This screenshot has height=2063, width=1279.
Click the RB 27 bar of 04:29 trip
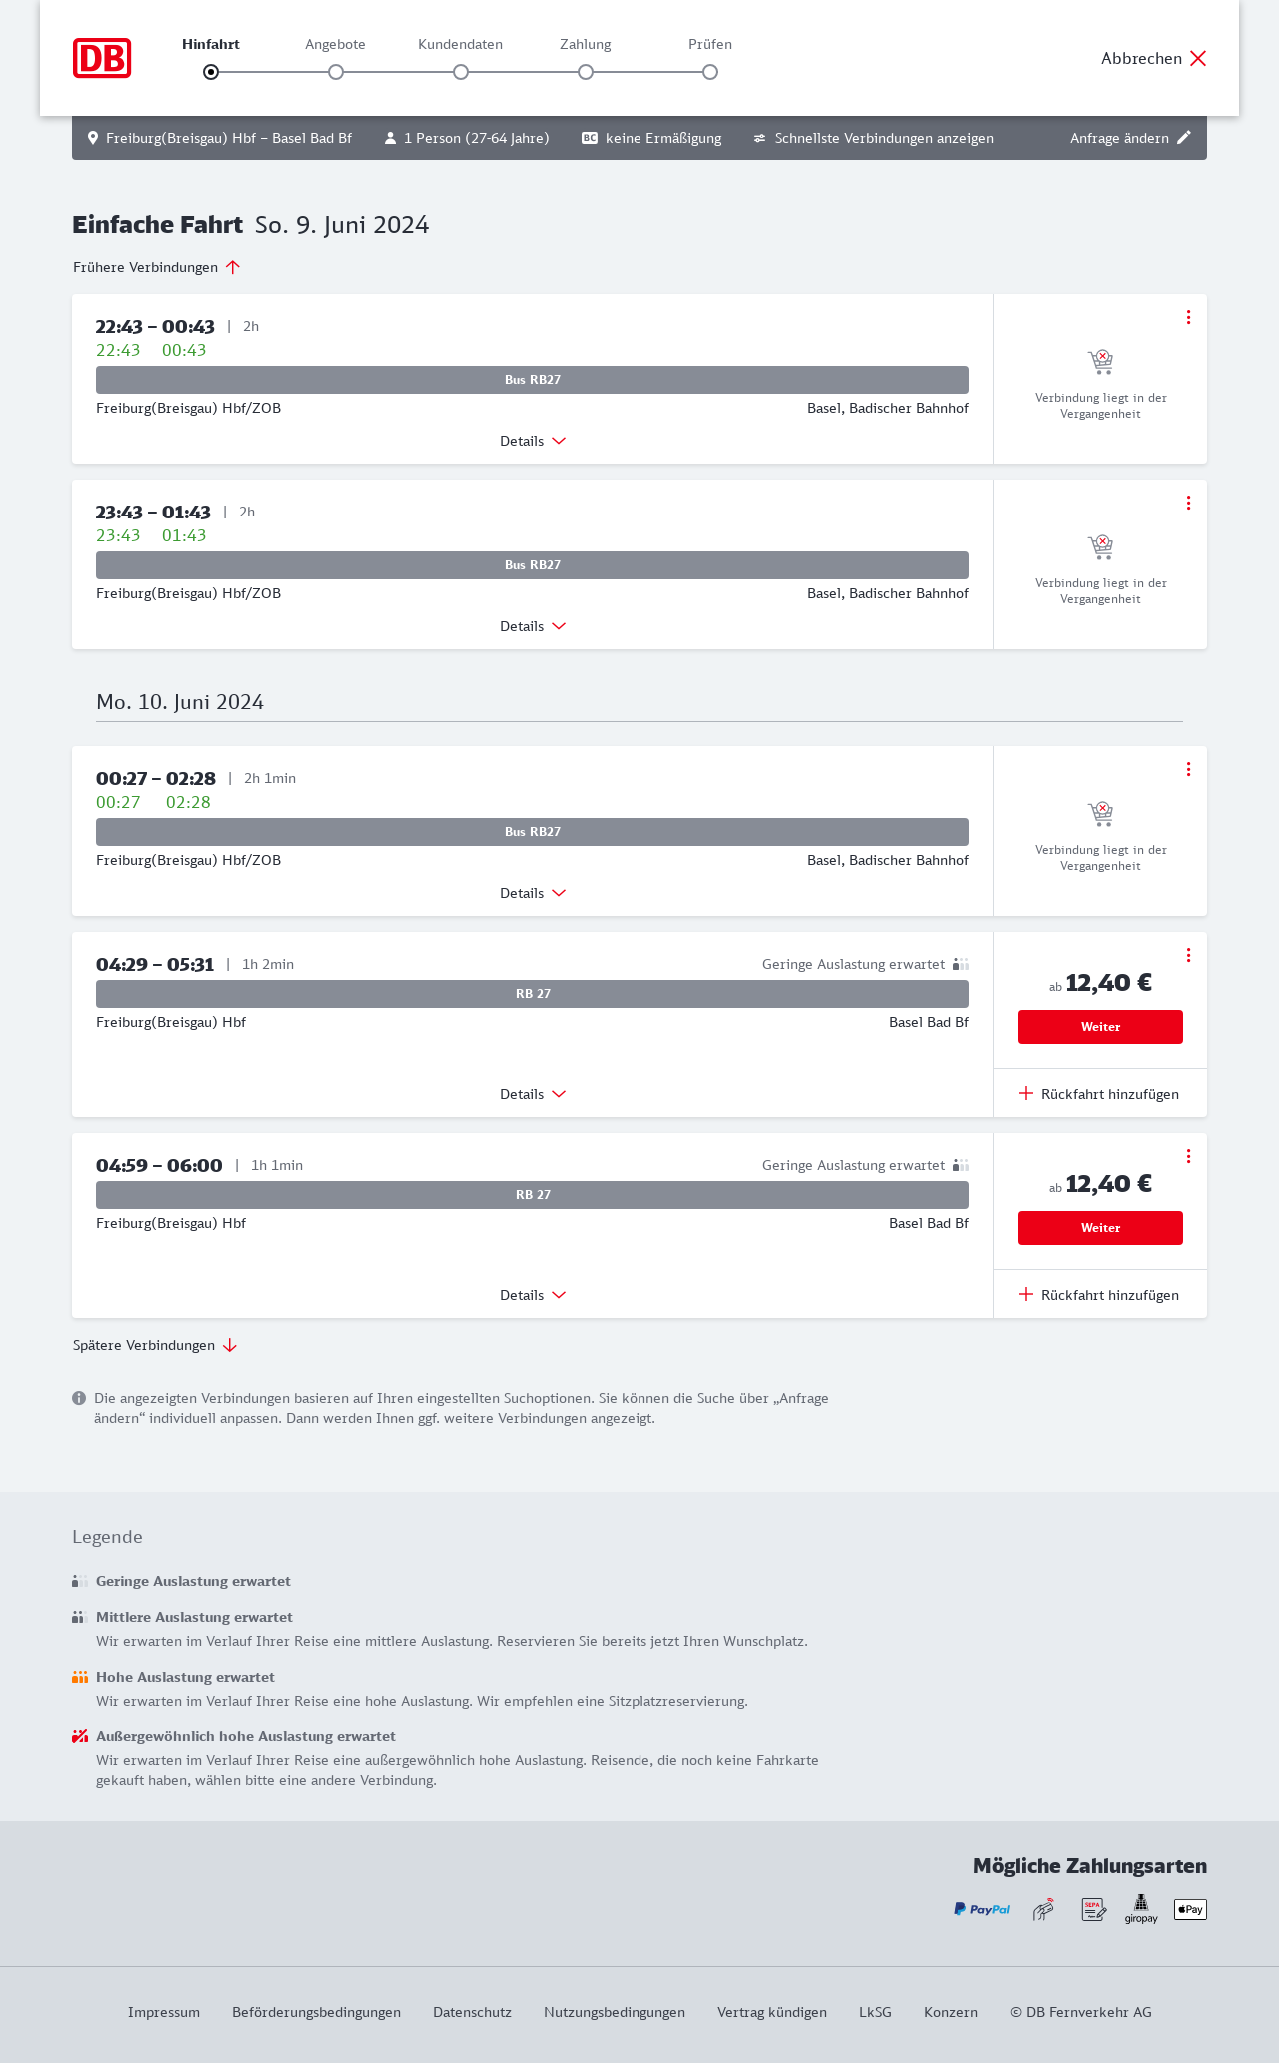(533, 994)
